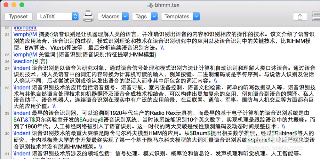The image size is (320, 159).
Task: Click line number 30 in gutter
Action: pyautogui.click(x=7, y=134)
